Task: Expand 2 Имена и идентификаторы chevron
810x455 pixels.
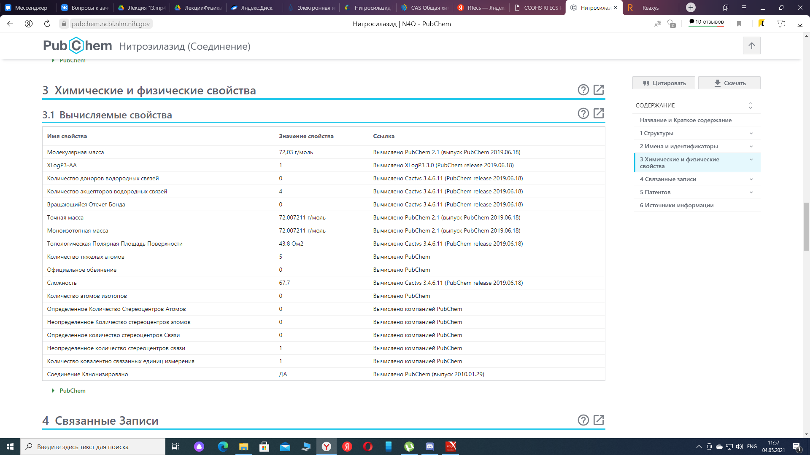Action: pyautogui.click(x=751, y=147)
